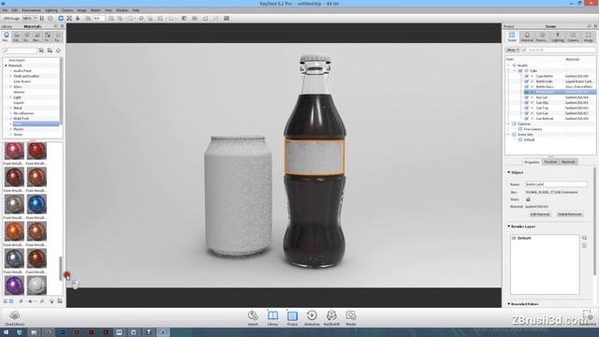This screenshot has width=599, height=337.
Task: Collapse the Object section header
Action: [x=516, y=172]
